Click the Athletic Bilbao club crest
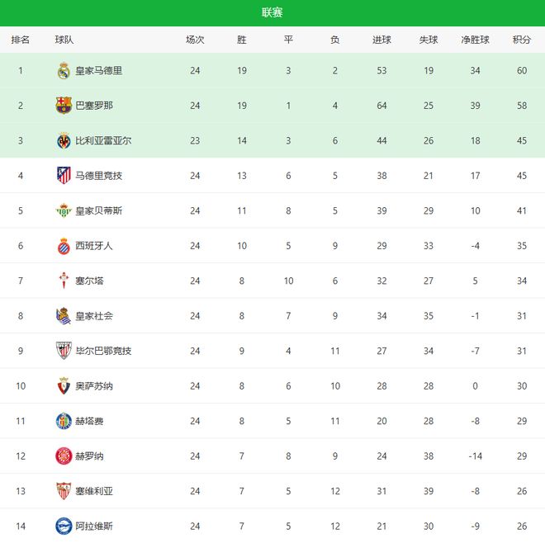Screen dimensions: 545x543 (64, 351)
